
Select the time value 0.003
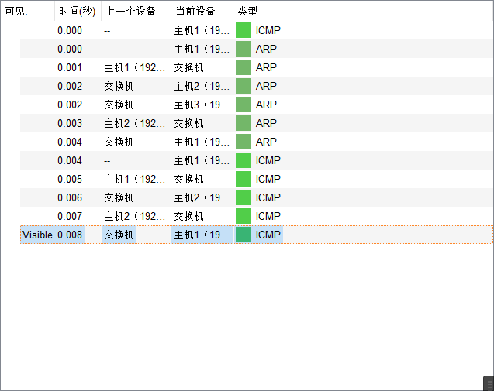pos(70,123)
